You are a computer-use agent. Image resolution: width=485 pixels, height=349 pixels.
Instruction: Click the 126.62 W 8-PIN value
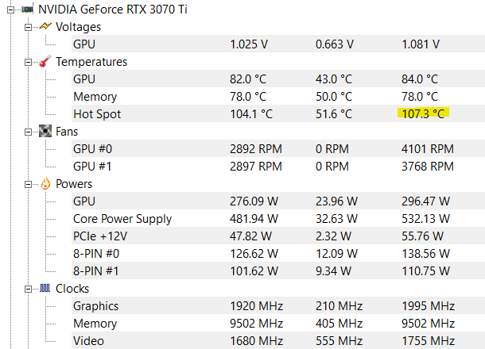[x=254, y=254]
